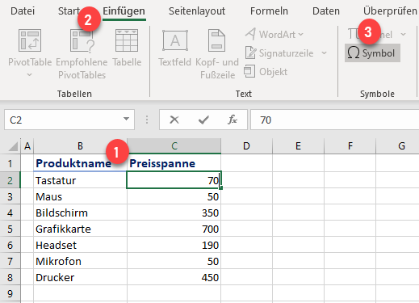Select the Maus cell
Screen dimensions: 419x303
[x=80, y=196]
